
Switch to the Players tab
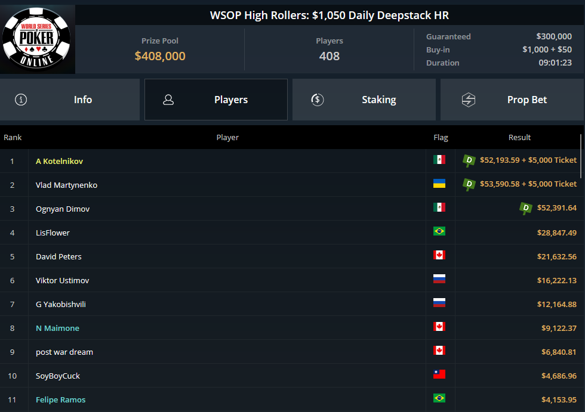tap(216, 100)
